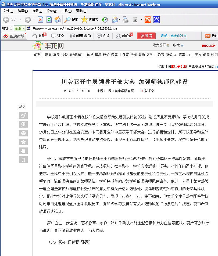Open the 工具(T) menu
This screenshot has height=256, width=218.
(x=66, y=11)
